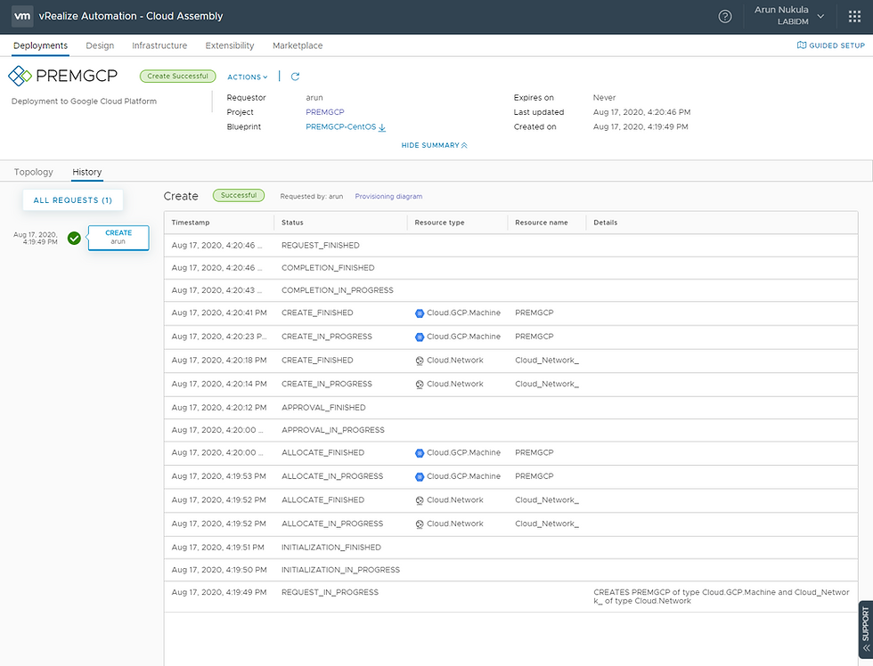Select the INITIALIZATION_FINISHED status cell
This screenshot has height=666, width=873.
click(x=331, y=548)
